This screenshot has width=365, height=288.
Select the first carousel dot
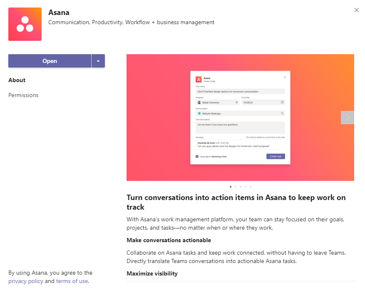point(231,187)
